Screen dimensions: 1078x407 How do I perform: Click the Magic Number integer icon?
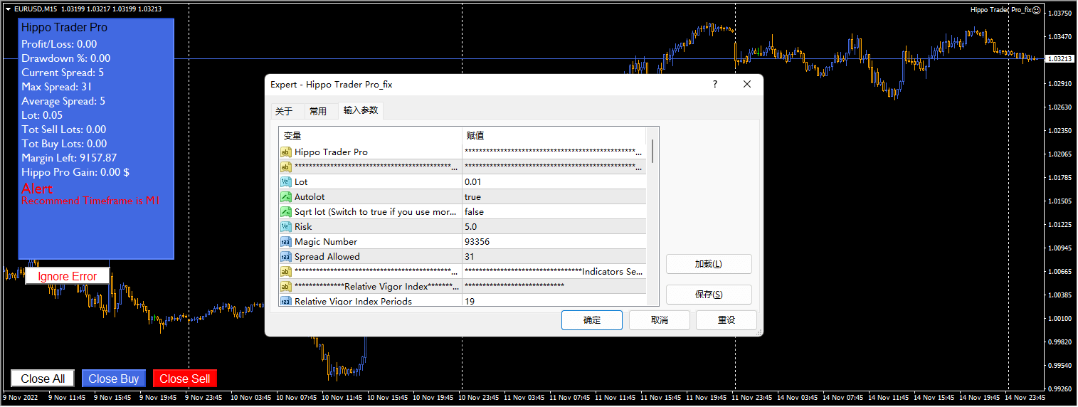click(285, 242)
